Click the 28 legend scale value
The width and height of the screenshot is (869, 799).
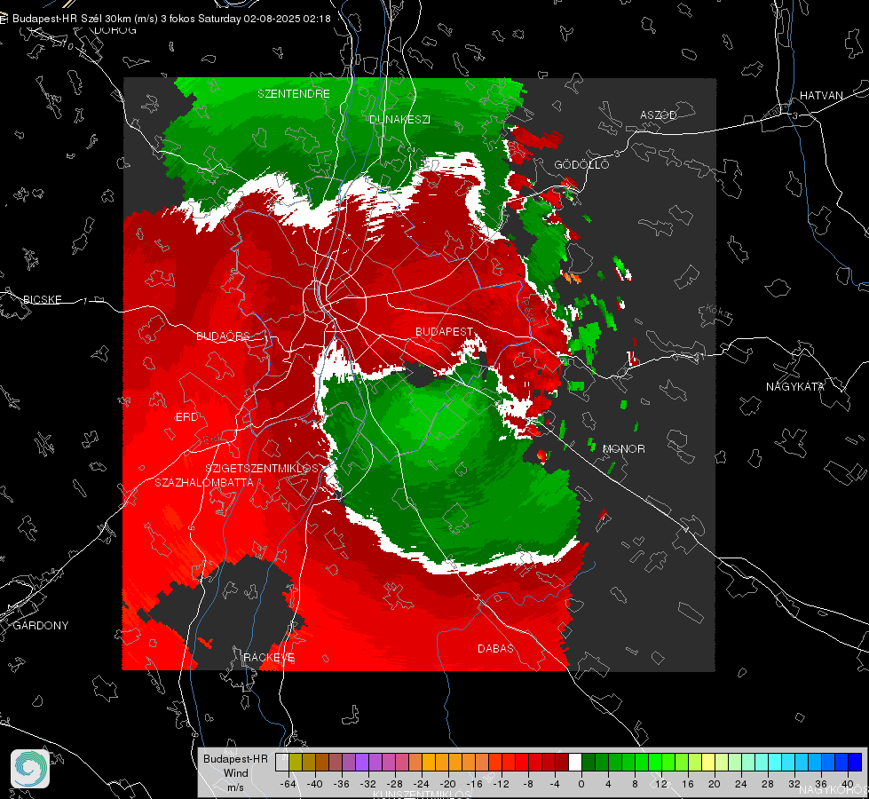click(x=767, y=784)
